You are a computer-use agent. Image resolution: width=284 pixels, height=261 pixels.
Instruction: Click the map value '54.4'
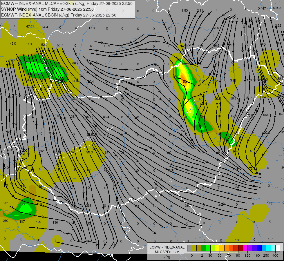(x=45, y=27)
